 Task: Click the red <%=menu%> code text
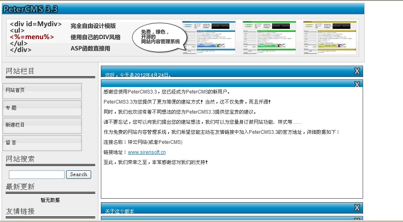click(x=32, y=37)
